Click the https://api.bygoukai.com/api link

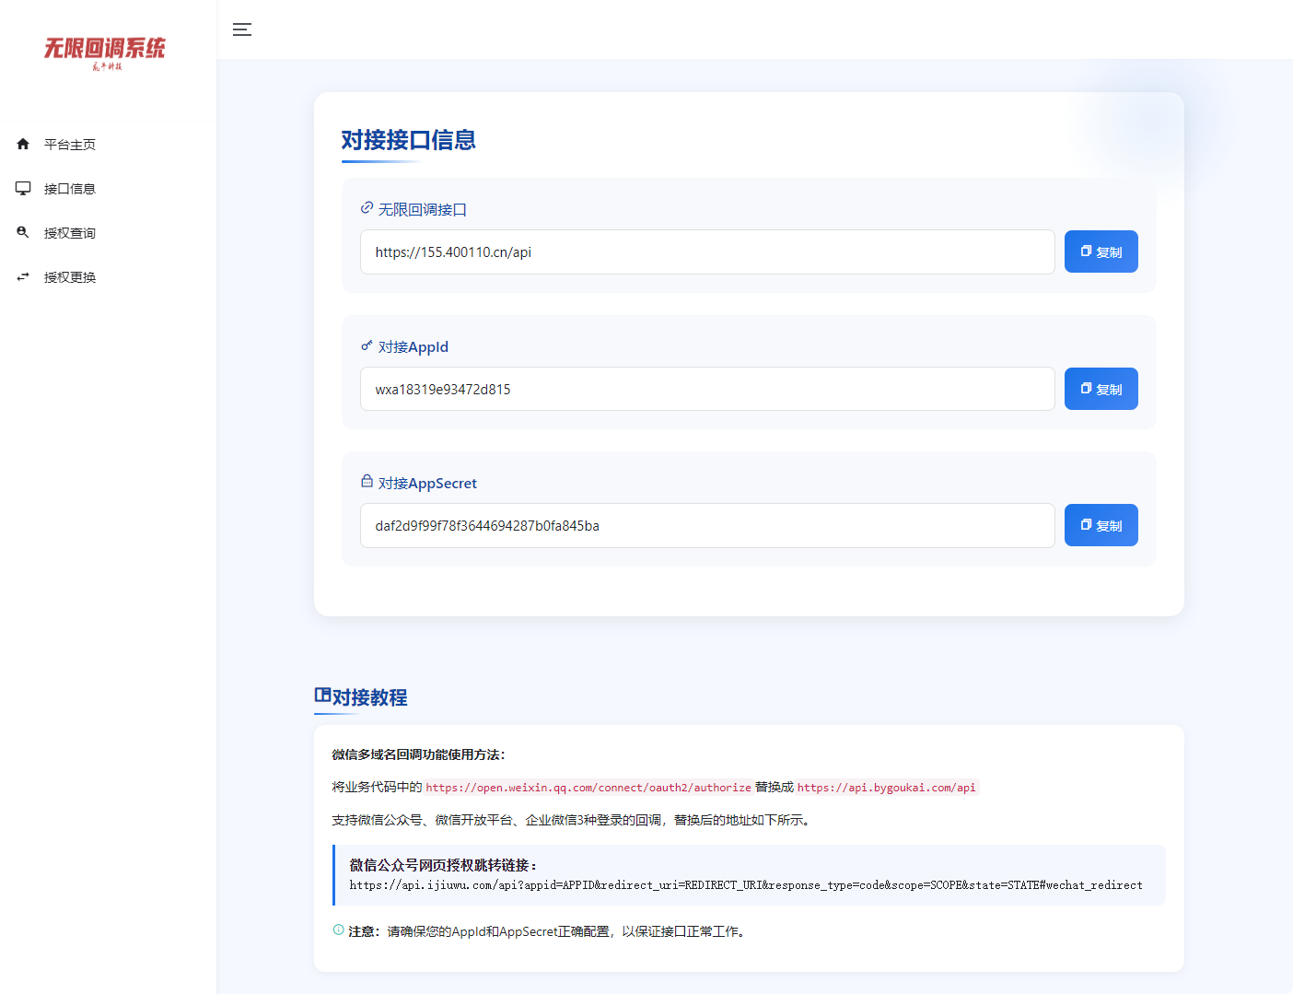(887, 787)
